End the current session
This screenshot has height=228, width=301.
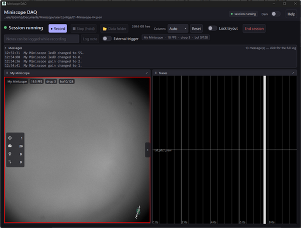(254, 29)
